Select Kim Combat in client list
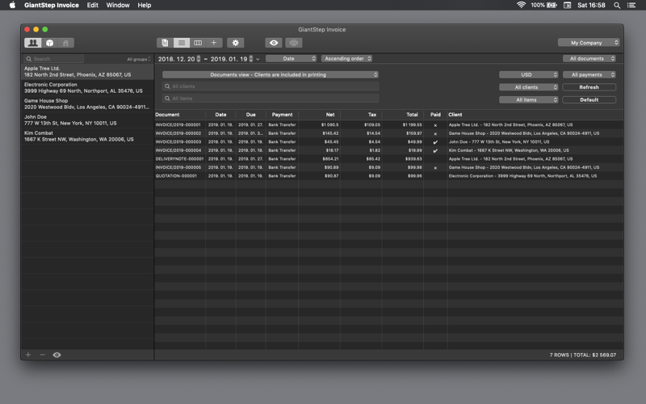The width and height of the screenshot is (646, 404). tap(87, 136)
